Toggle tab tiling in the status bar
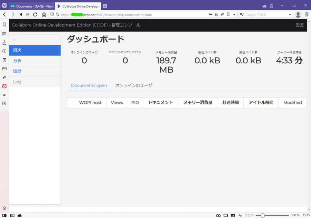 coord(226,215)
